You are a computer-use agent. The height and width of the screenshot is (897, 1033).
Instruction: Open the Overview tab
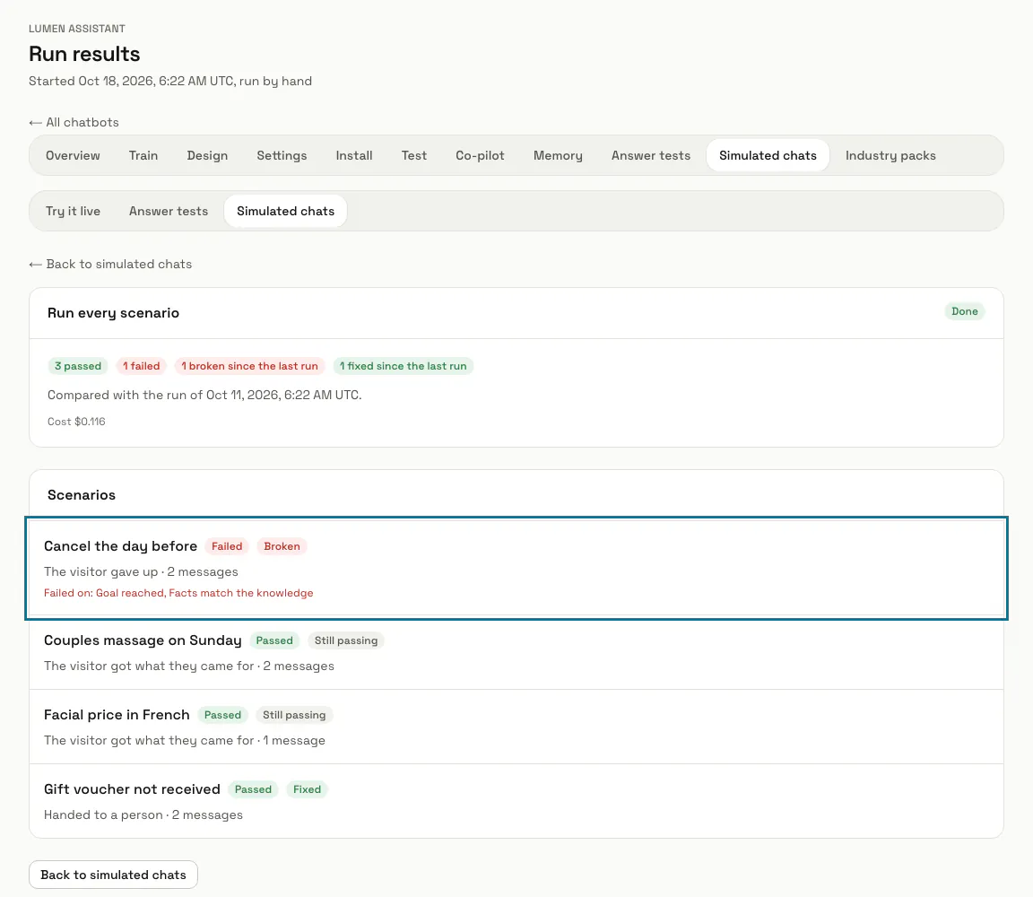[74, 155]
